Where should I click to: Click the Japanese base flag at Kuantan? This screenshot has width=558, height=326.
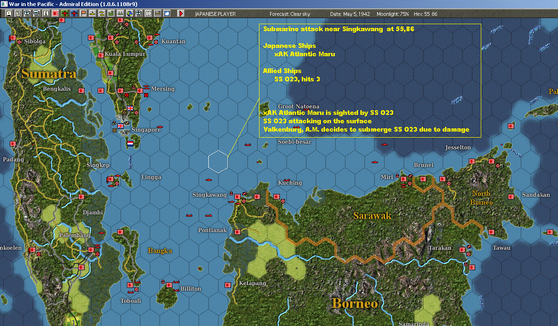tap(150, 38)
